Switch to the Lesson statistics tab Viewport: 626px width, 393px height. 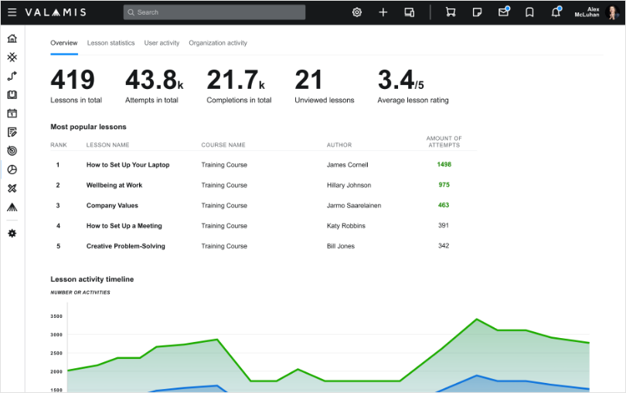(111, 43)
